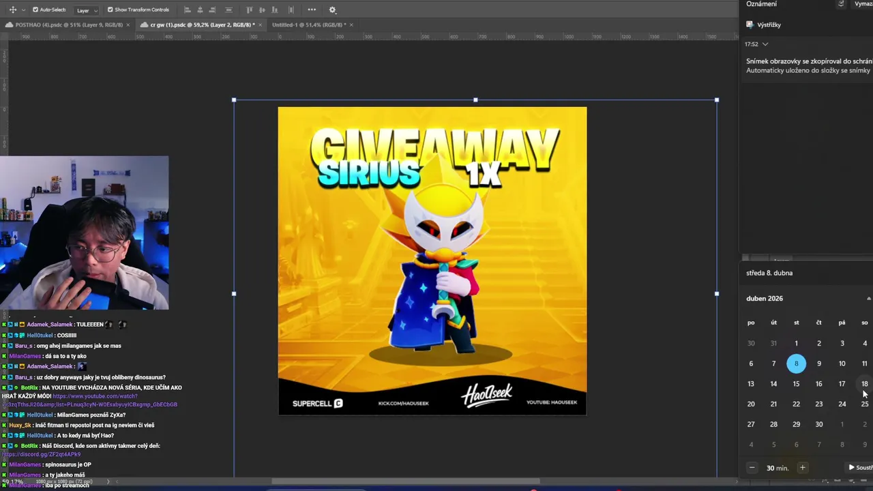Close the Untitled-1 tab
873x491 pixels.
click(x=352, y=25)
